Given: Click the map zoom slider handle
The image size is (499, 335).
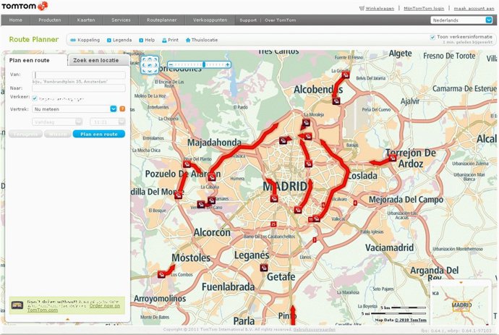Looking at the screenshot, I should tap(204, 64).
